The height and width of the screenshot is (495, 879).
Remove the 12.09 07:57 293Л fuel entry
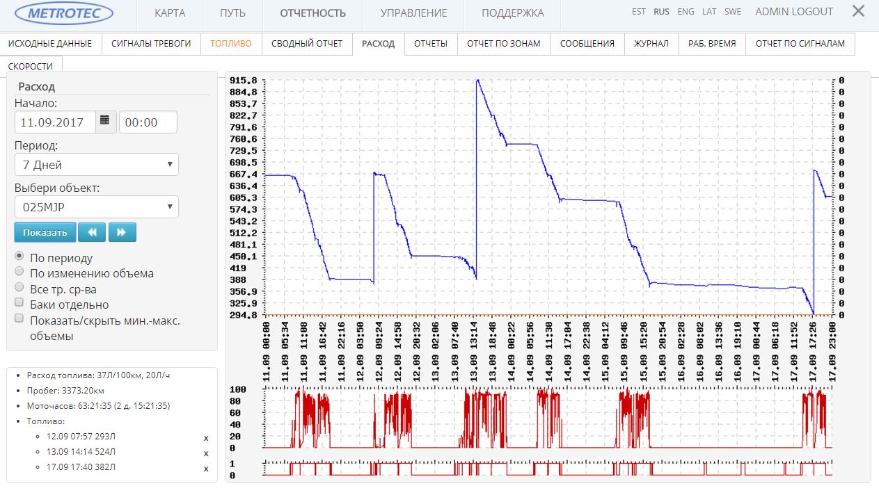[205, 438]
